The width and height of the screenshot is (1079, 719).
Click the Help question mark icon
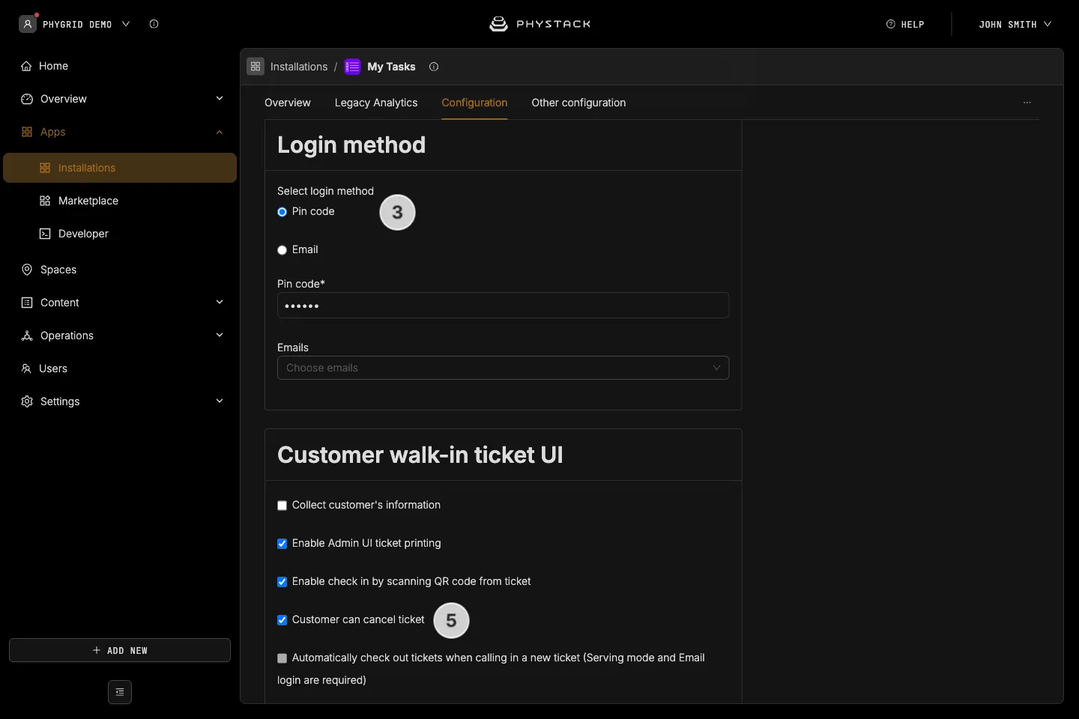(x=891, y=24)
